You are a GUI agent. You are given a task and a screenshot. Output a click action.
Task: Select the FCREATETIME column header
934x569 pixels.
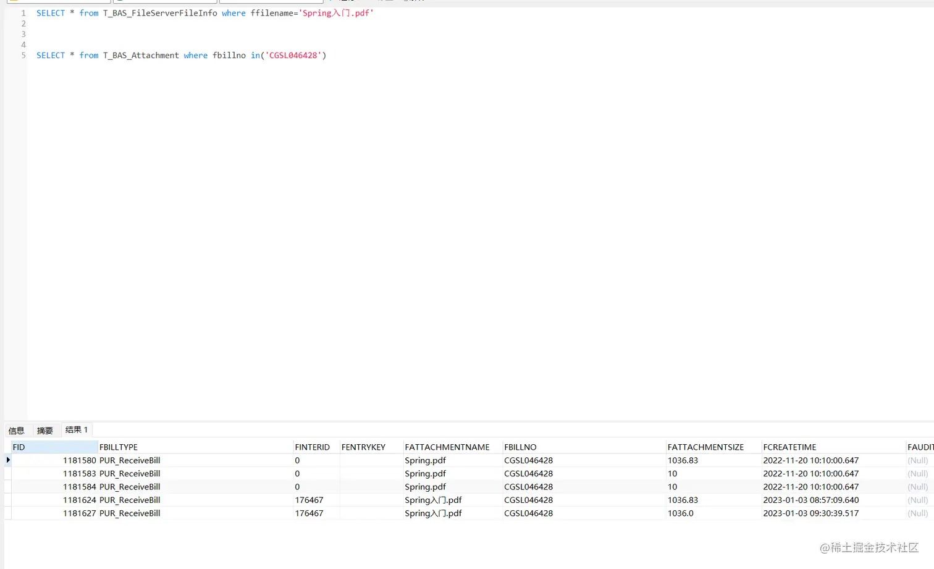pyautogui.click(x=833, y=447)
